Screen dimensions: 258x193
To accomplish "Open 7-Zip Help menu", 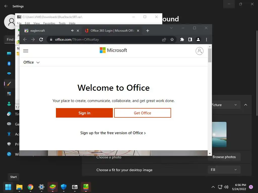I will click(x=72, y=23).
